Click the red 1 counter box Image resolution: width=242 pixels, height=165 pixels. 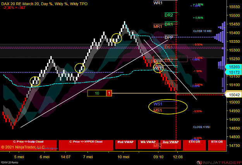(x=109, y=93)
